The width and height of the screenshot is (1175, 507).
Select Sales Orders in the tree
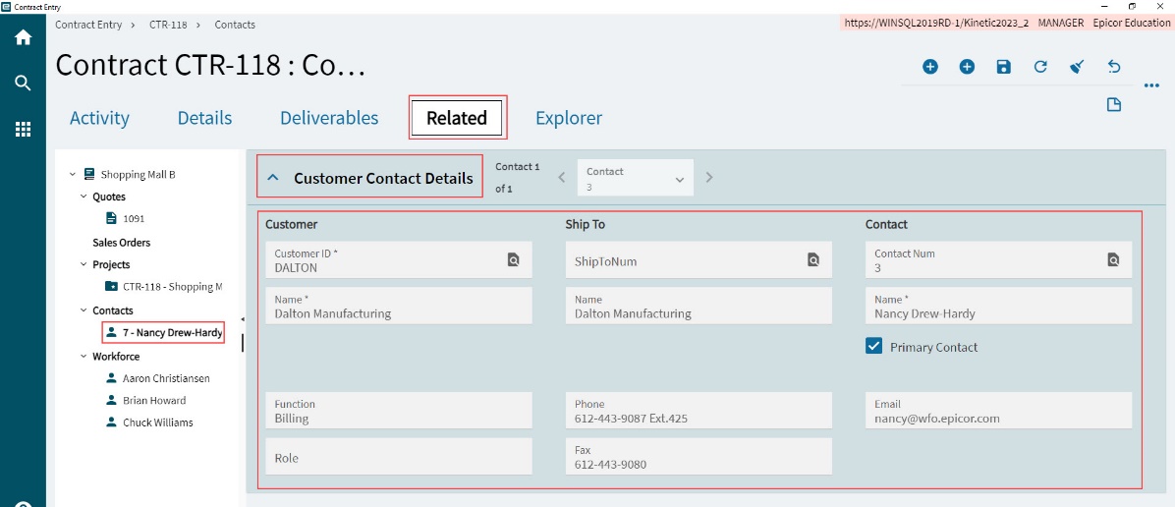tap(122, 243)
